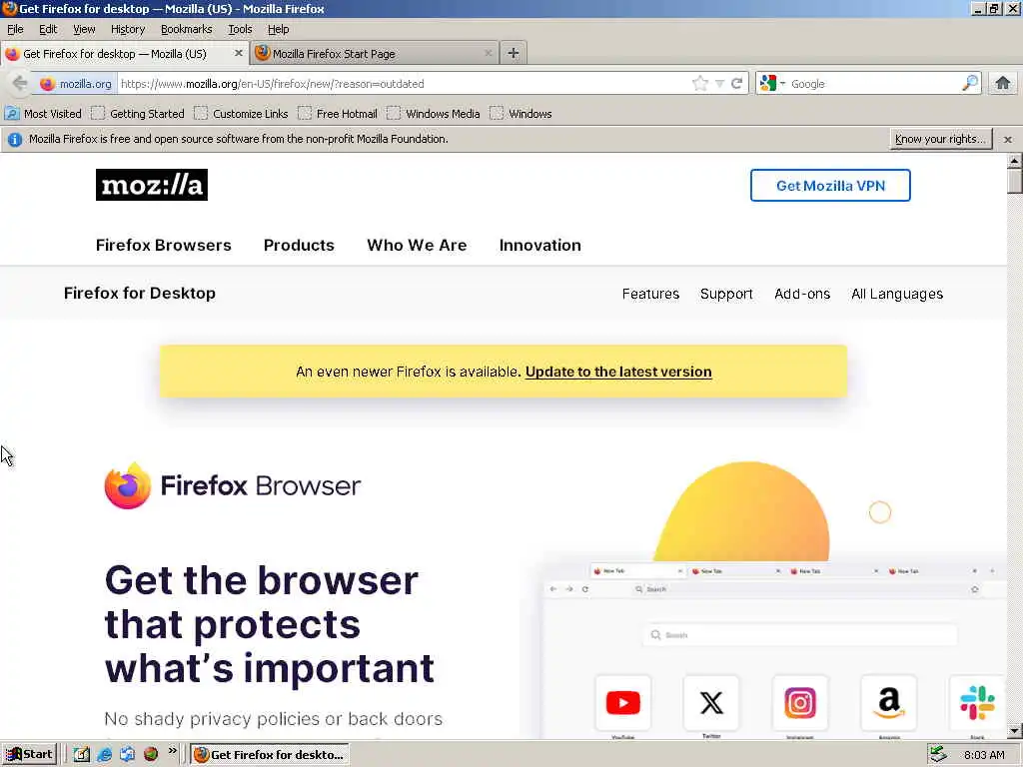
Task: Open the URL history dropdown arrow
Action: pos(719,84)
